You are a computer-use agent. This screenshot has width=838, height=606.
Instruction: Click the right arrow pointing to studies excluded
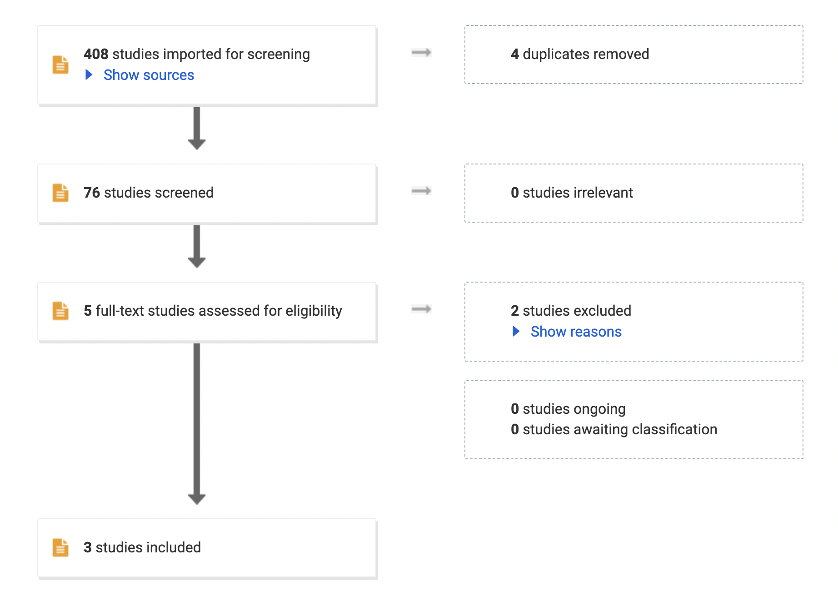tap(421, 309)
